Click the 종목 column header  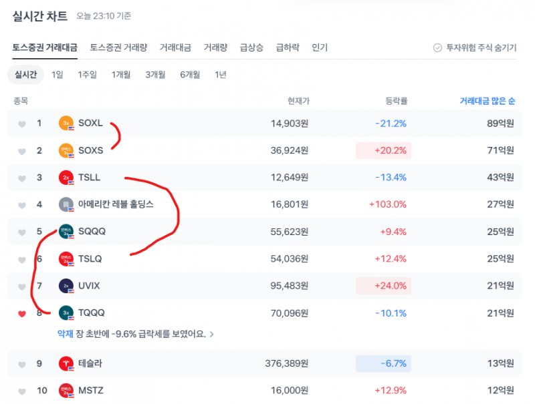tap(21, 101)
